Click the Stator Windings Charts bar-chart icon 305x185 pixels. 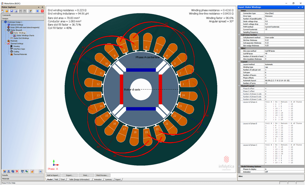pyautogui.click(x=14, y=36)
